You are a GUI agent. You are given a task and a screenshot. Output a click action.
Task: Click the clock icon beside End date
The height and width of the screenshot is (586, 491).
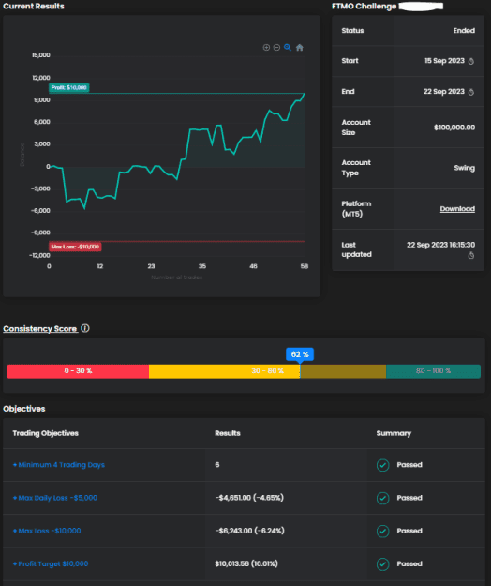point(471,92)
